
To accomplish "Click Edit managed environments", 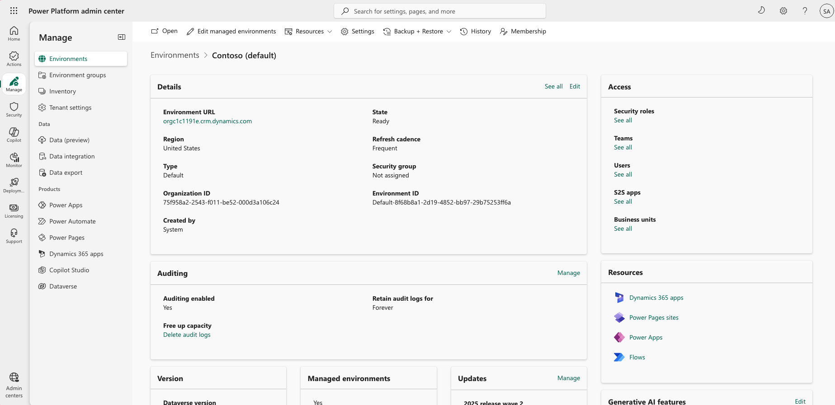I will (x=231, y=31).
